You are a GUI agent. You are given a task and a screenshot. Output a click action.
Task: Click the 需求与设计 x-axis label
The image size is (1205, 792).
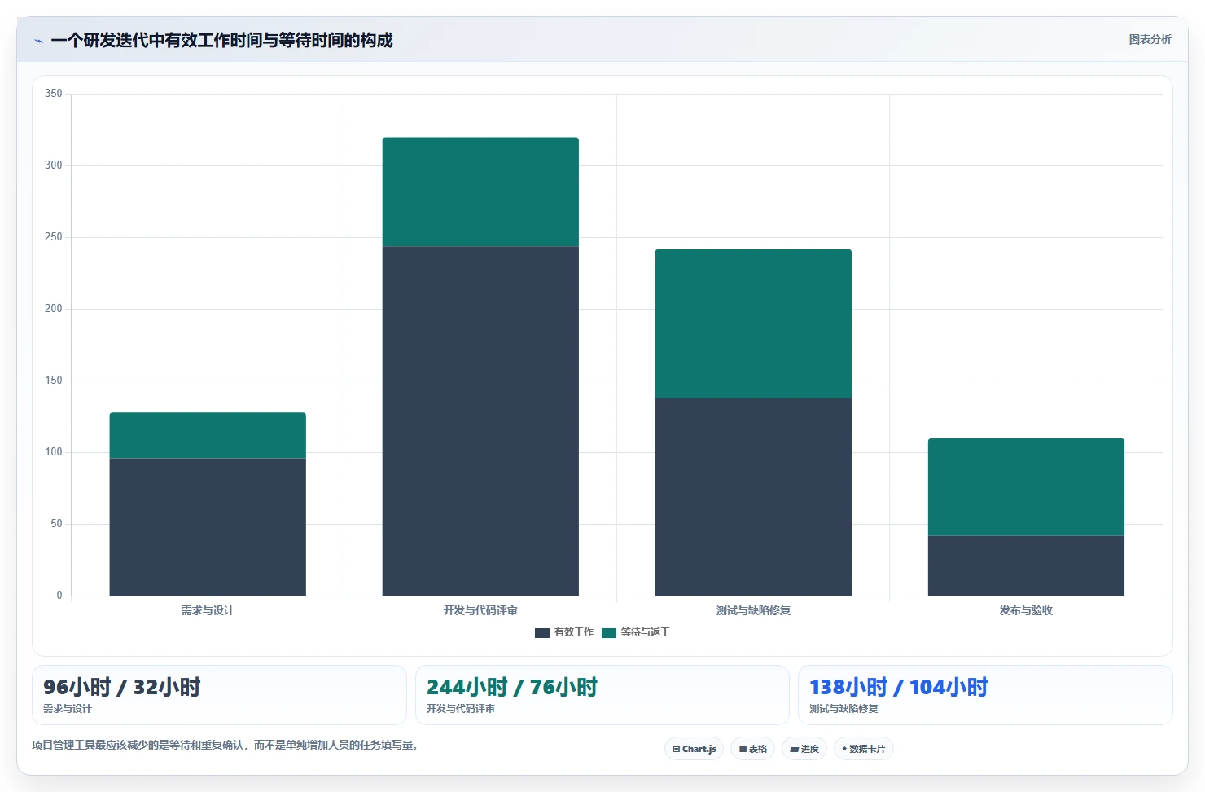(208, 610)
